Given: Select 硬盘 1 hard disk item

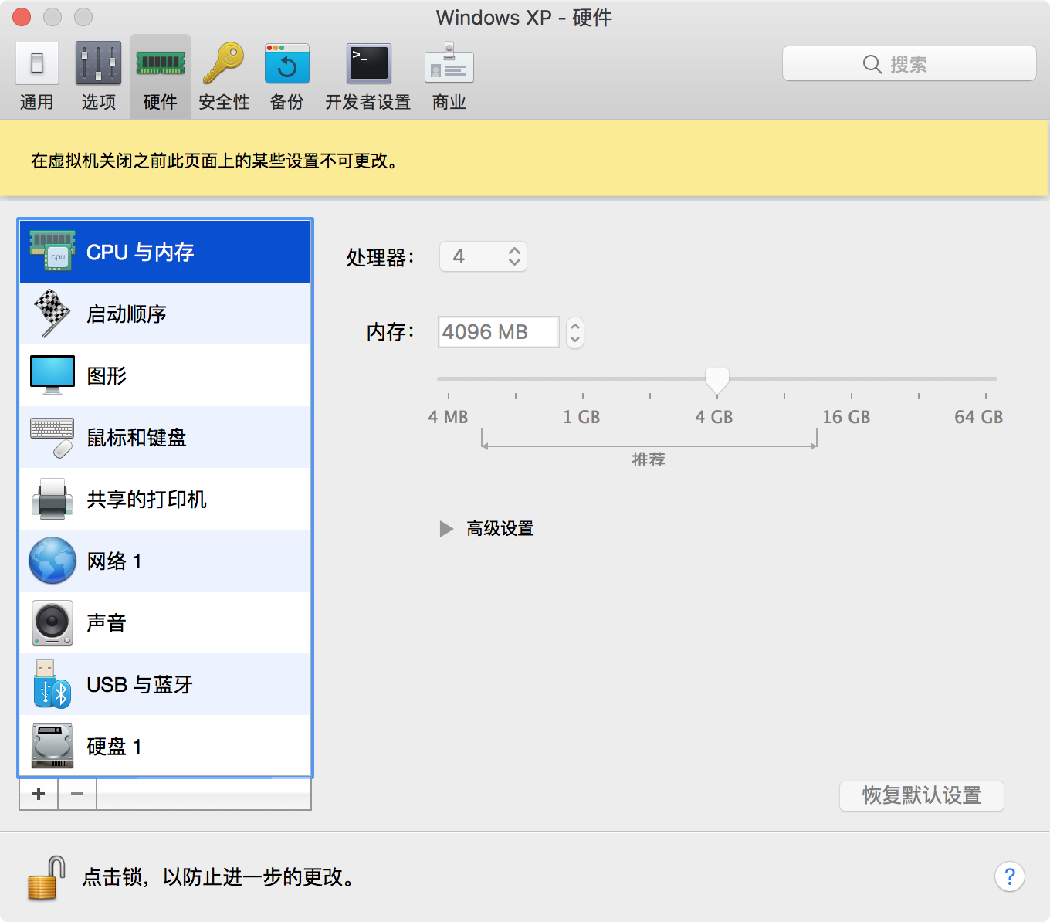Looking at the screenshot, I should pos(165,745).
